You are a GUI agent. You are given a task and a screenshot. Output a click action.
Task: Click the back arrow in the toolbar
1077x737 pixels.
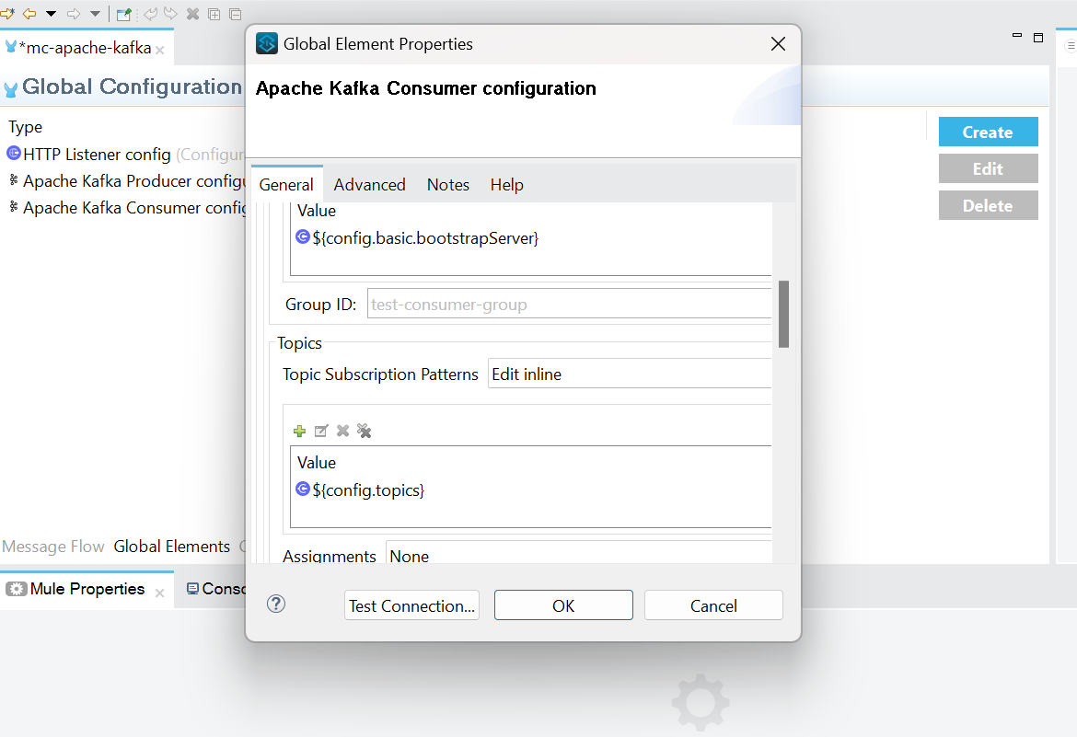(x=29, y=14)
